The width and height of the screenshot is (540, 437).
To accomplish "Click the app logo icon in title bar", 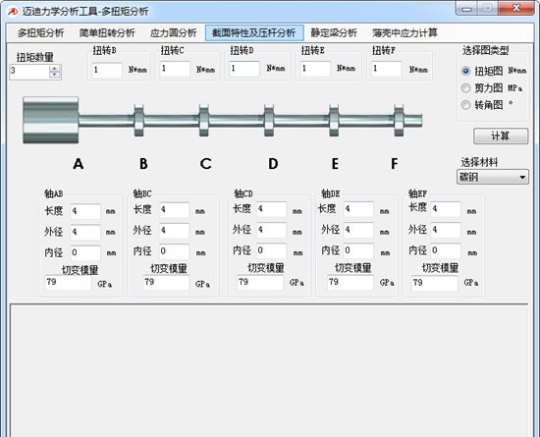I will [13, 12].
